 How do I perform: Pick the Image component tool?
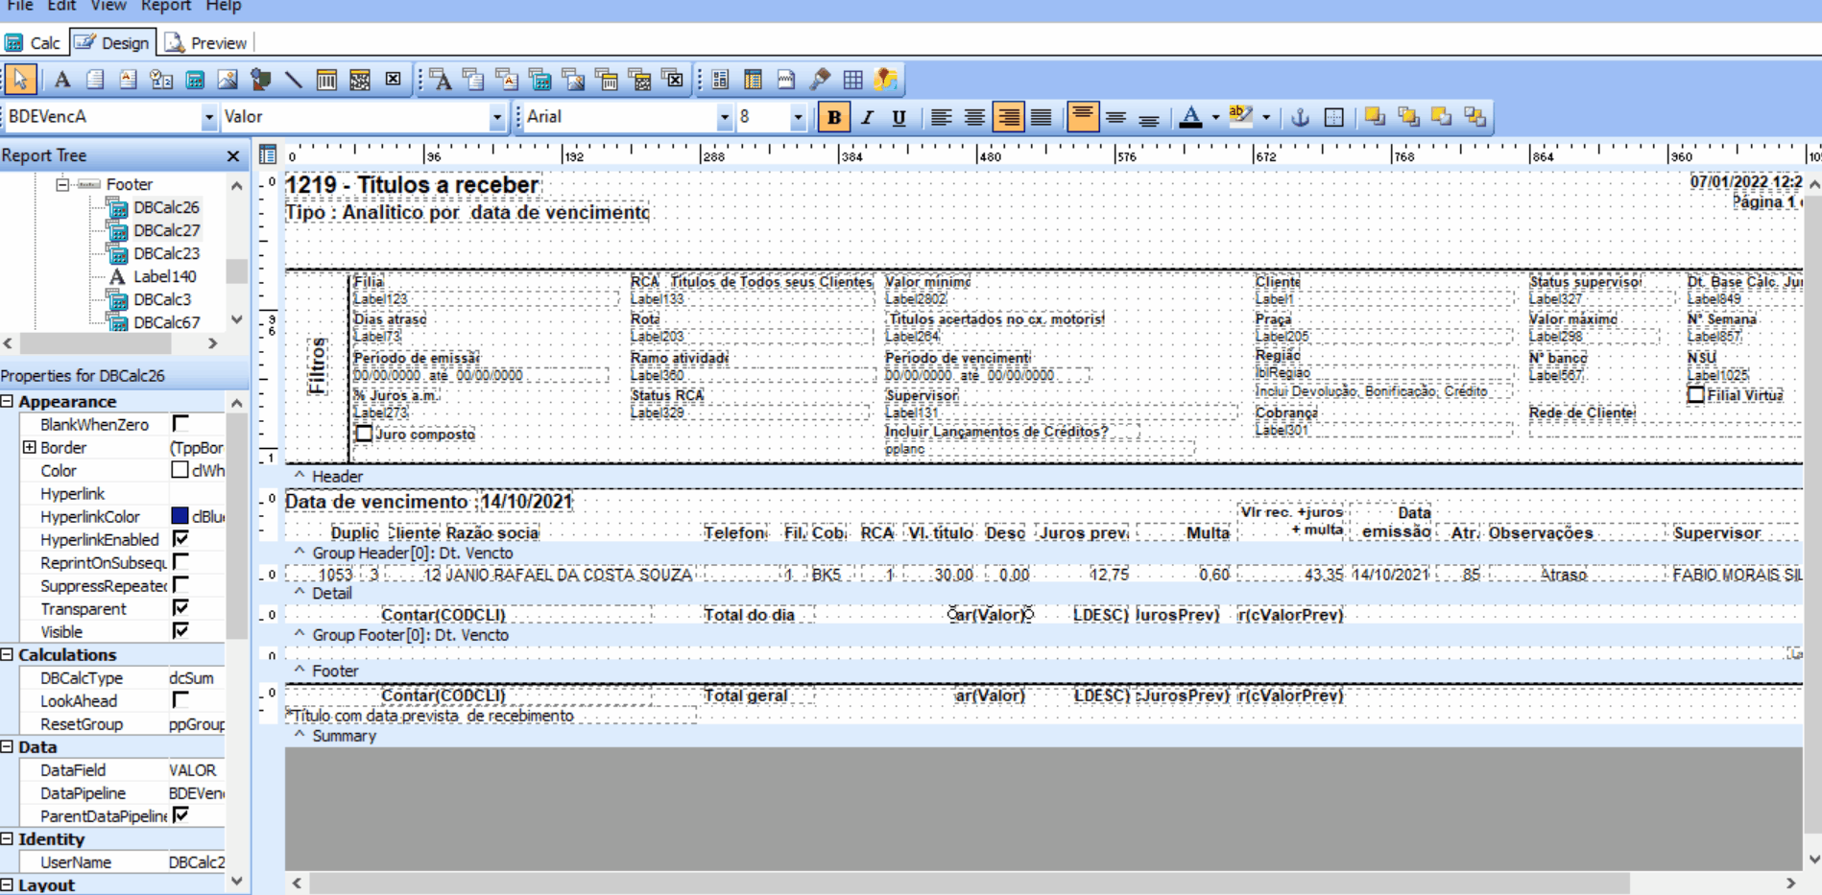(x=228, y=80)
